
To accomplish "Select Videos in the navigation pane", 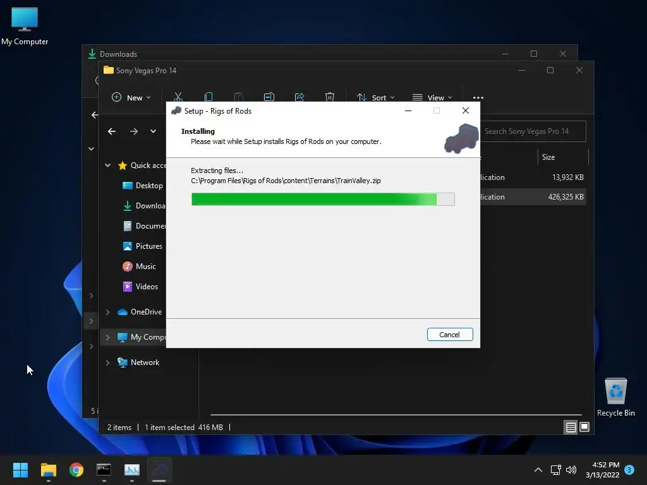I will (x=141, y=287).
